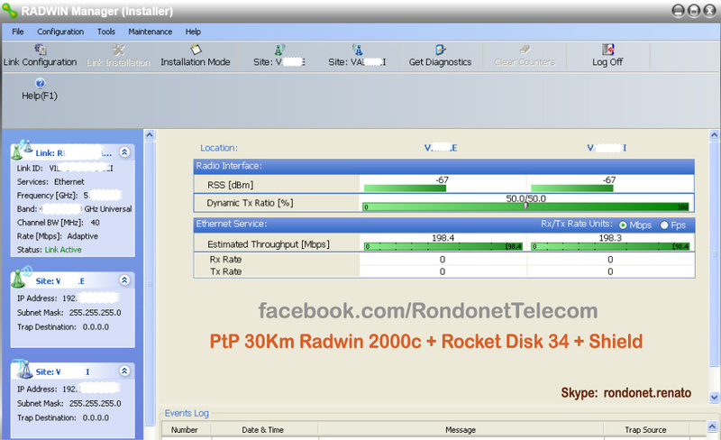Log Off using the toolbar icon
The height and width of the screenshot is (440, 721).
(607, 49)
